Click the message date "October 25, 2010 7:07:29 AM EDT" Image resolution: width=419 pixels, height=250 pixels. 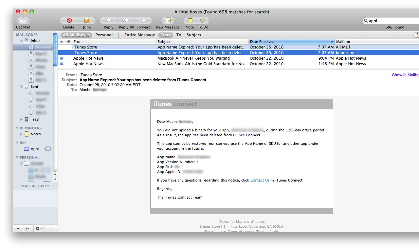(x=110, y=85)
